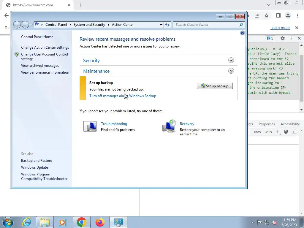Image resolution: width=304 pixels, height=228 pixels.
Task: Open the Troubleshooting link
Action: click(x=114, y=124)
